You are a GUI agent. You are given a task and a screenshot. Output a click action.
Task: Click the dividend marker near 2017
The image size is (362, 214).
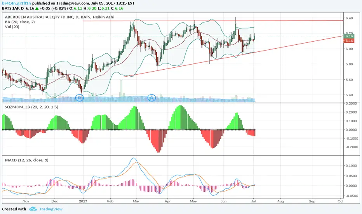[79, 98]
